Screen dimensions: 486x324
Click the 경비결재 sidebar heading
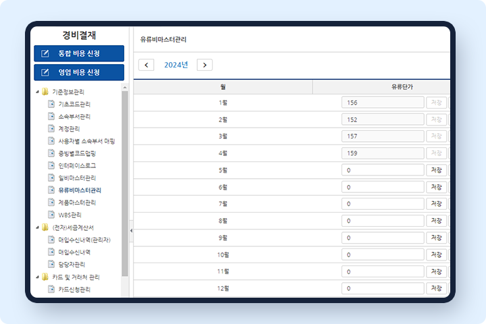tap(79, 35)
